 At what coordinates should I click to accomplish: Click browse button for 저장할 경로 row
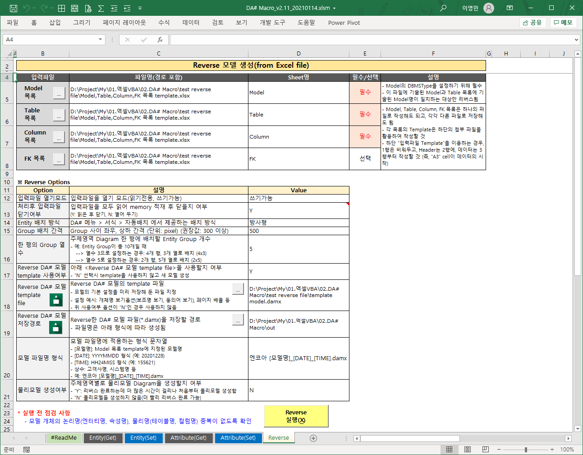(238, 320)
